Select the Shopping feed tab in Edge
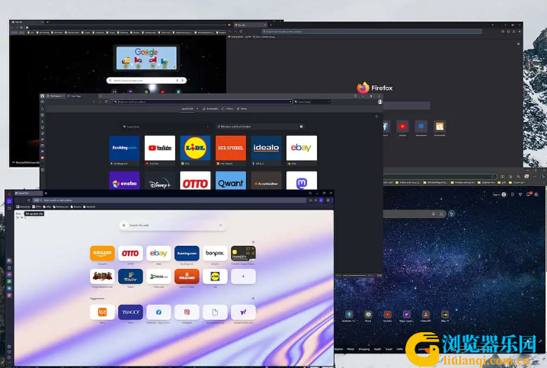This screenshot has height=368, width=547. 364,349
